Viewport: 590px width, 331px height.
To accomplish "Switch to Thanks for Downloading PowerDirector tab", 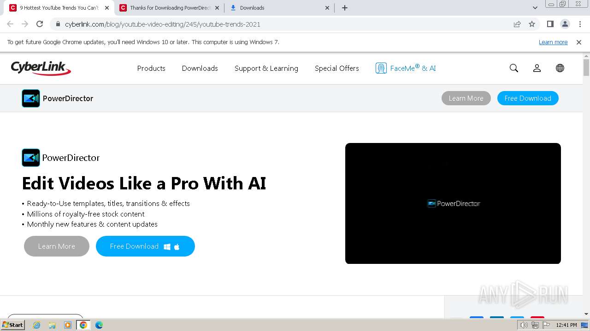I will (170, 8).
